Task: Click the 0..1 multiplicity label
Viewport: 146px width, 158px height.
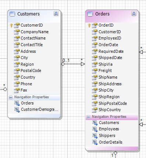Action: tap(66, 61)
